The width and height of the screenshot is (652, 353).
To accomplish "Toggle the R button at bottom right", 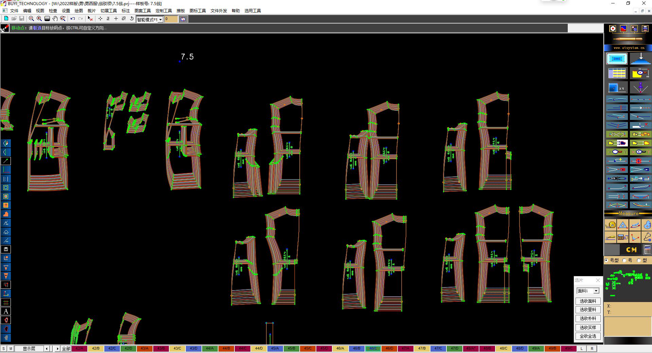I will [x=592, y=349].
